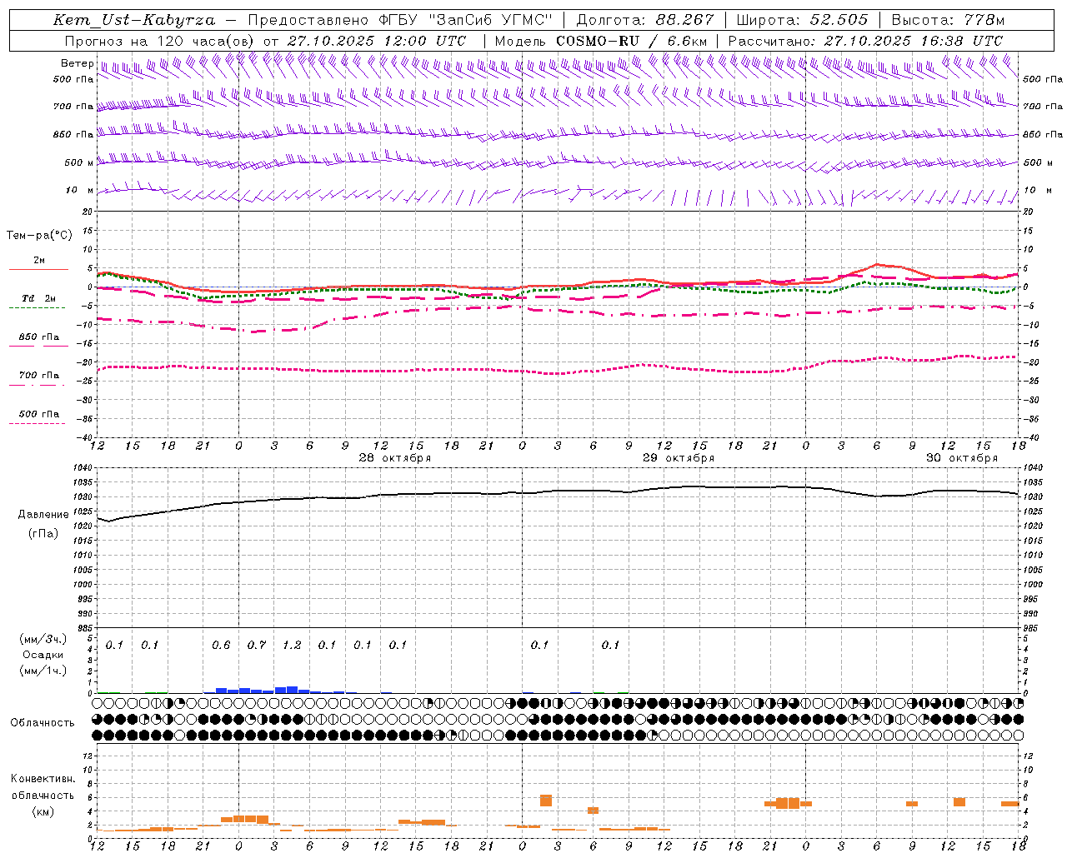Click the red solid legend line under 2м
1067x853 pixels.
pyautogui.click(x=38, y=269)
